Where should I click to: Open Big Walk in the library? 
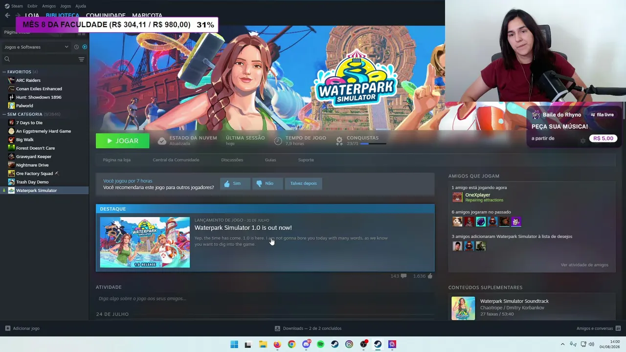25,140
